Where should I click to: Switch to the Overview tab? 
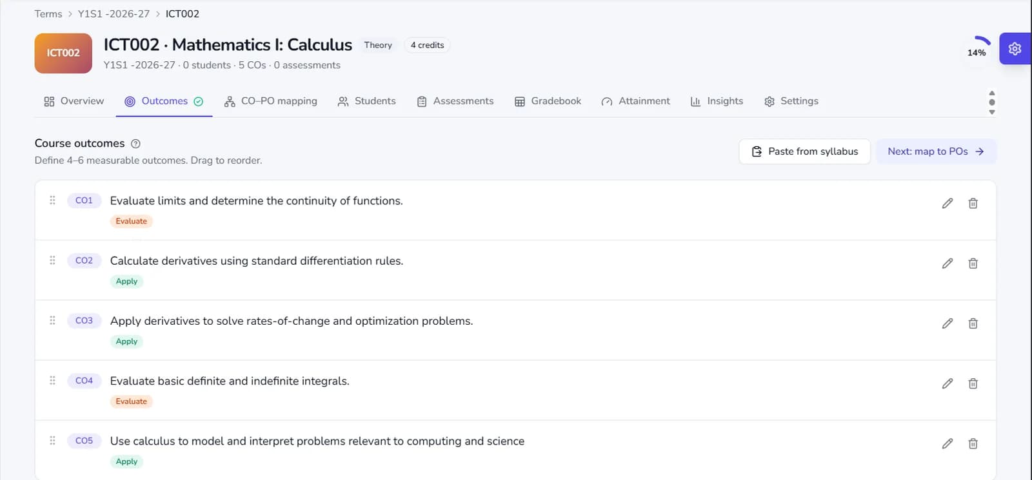(74, 101)
